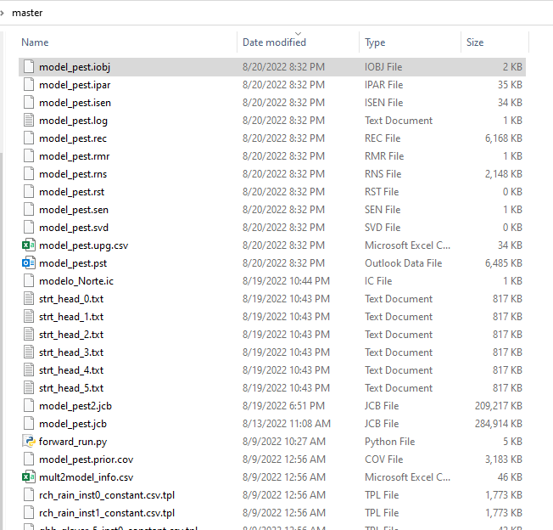Screen dimensions: 553x530
Task: Click the model_pest.prior.cov file icon
Action: coord(29,459)
